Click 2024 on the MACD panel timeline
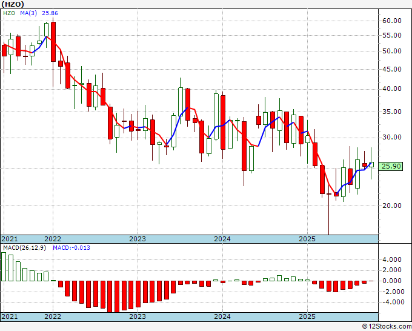The image size is (412, 331). [x=222, y=316]
